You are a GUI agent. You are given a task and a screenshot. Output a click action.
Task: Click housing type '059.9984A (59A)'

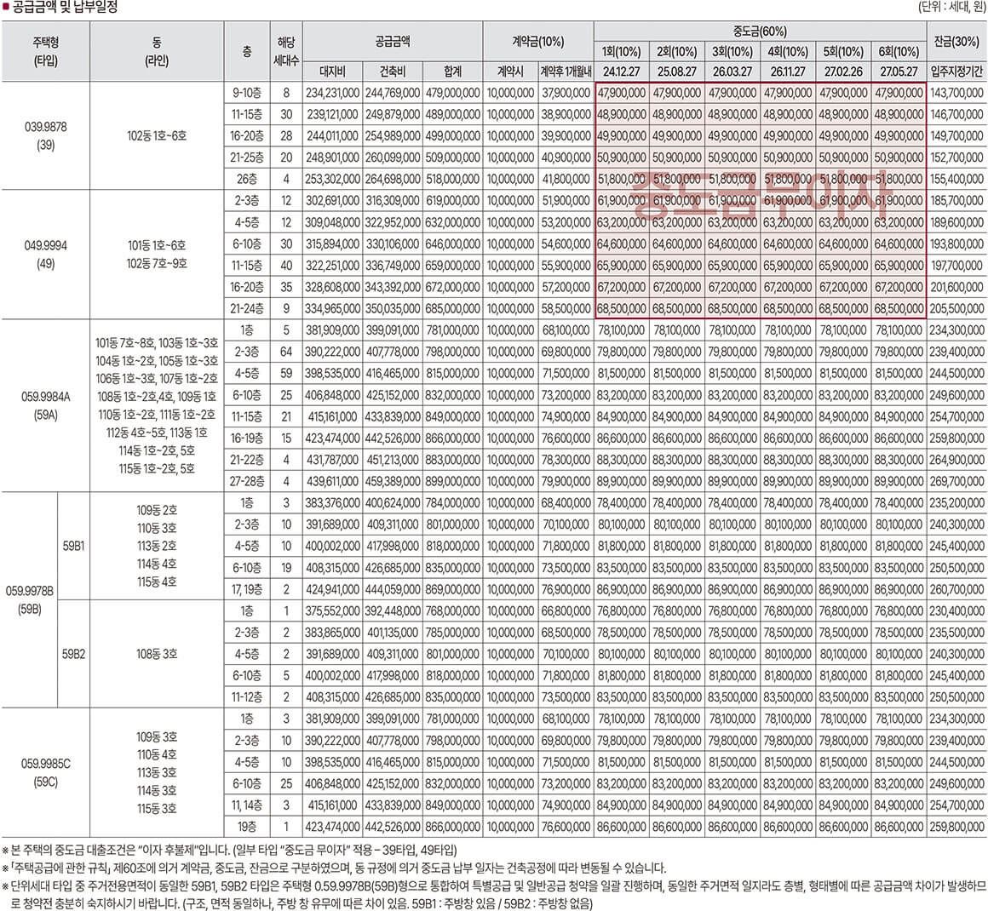(45, 406)
